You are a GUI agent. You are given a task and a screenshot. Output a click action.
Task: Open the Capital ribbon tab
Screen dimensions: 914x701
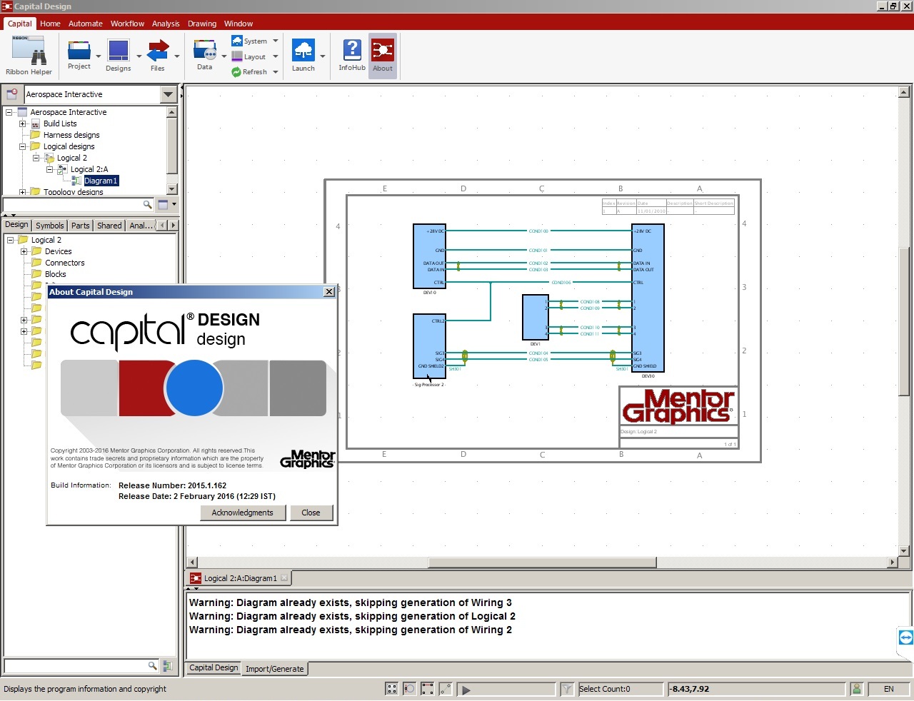pos(20,24)
